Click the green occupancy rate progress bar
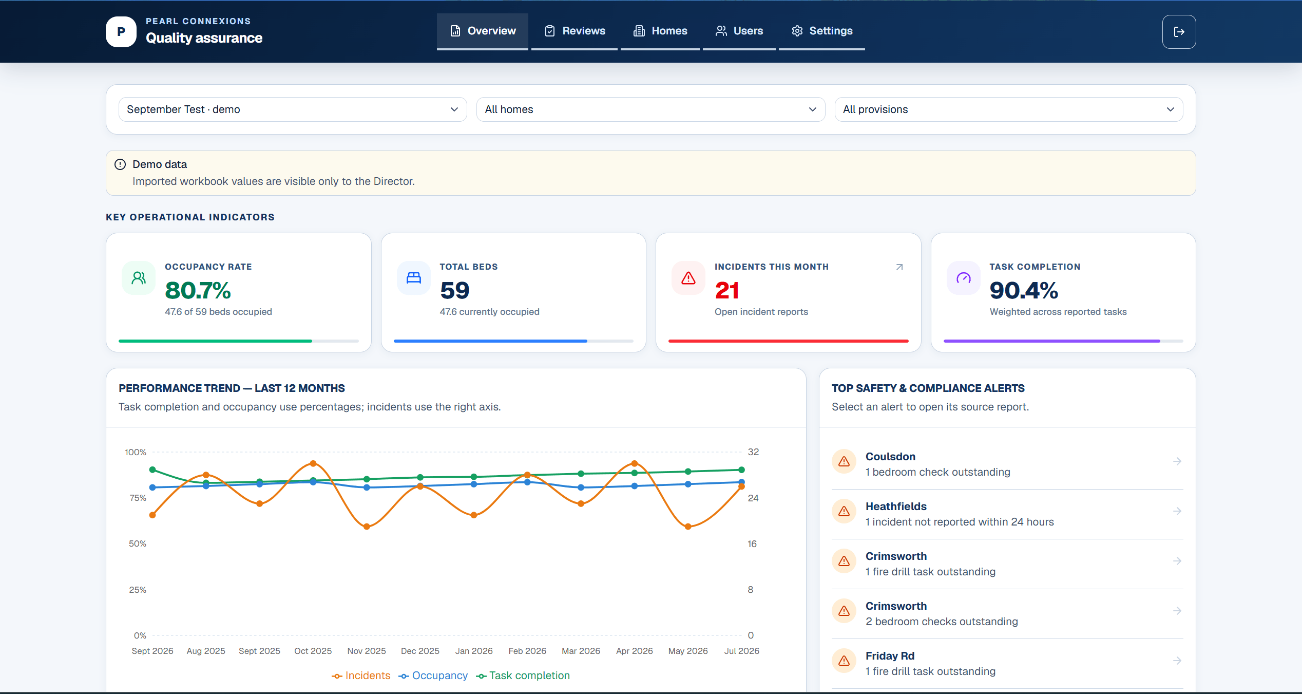This screenshot has width=1302, height=694. click(x=239, y=341)
